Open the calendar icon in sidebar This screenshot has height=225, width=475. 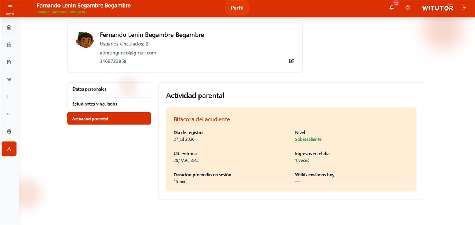pyautogui.click(x=9, y=45)
